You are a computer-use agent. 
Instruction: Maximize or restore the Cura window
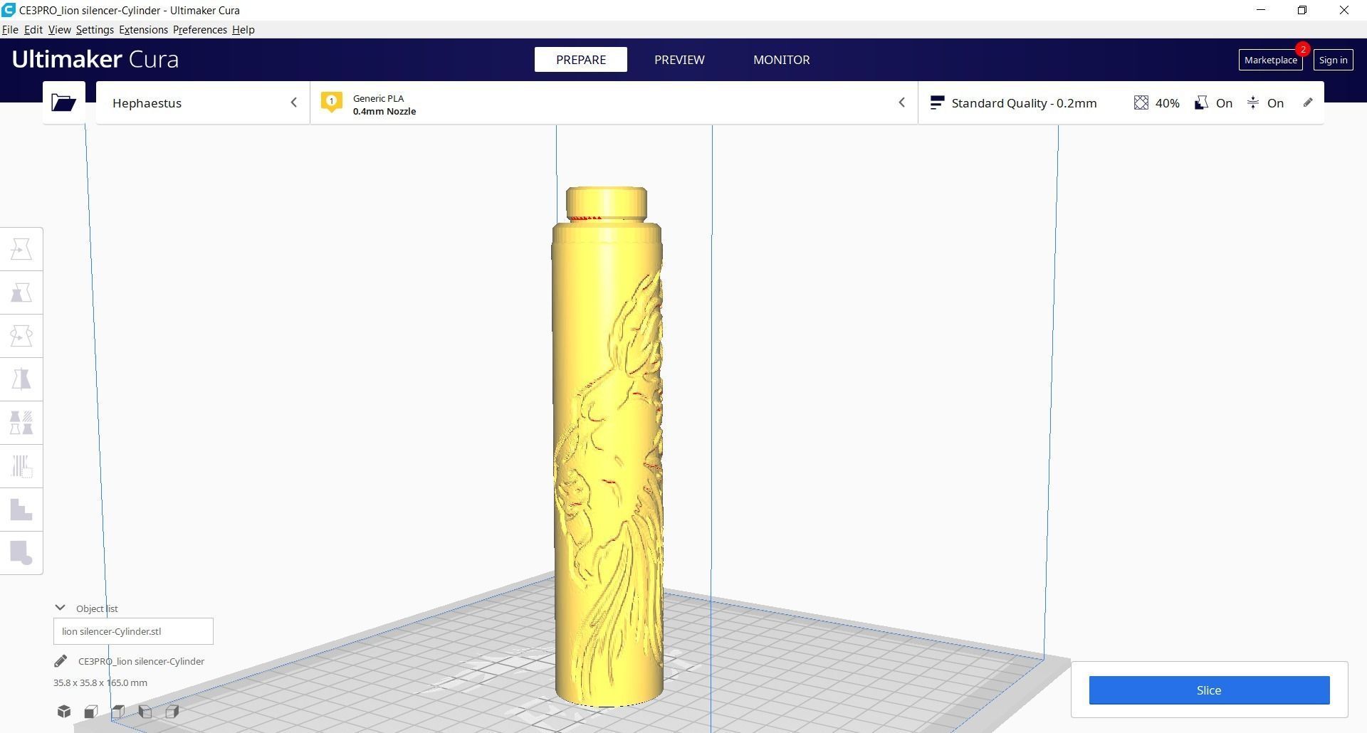point(1302,10)
